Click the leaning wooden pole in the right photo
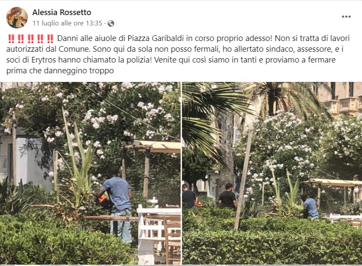 244,180
